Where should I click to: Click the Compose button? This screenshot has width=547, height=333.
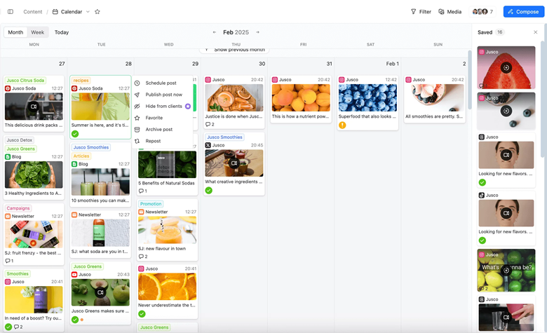pyautogui.click(x=523, y=12)
